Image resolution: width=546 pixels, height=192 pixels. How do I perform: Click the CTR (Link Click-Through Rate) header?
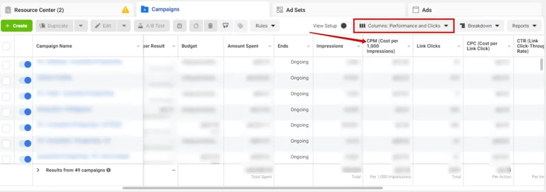pyautogui.click(x=530, y=46)
